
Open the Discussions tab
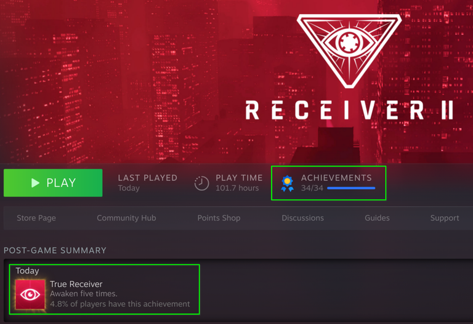(x=302, y=218)
